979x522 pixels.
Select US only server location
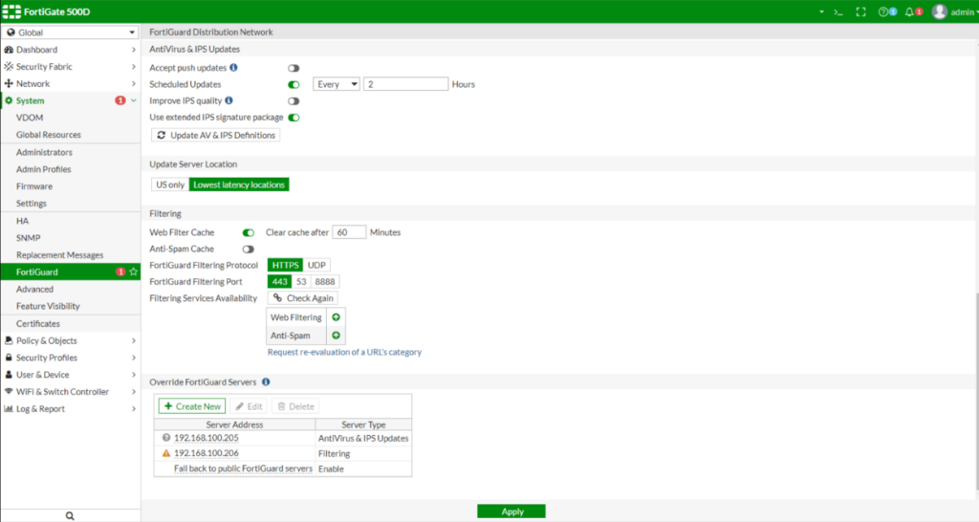[x=170, y=185]
